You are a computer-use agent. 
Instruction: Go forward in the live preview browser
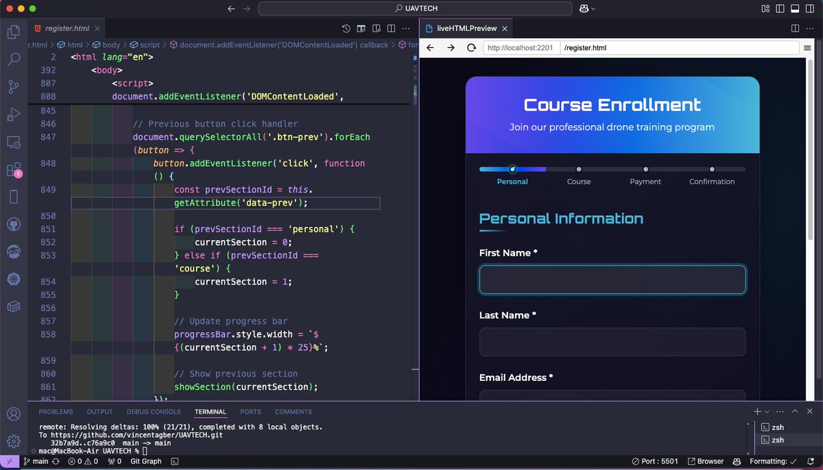(451, 48)
